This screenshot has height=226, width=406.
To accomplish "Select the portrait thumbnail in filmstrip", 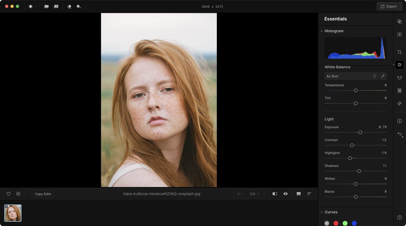I will point(13,213).
